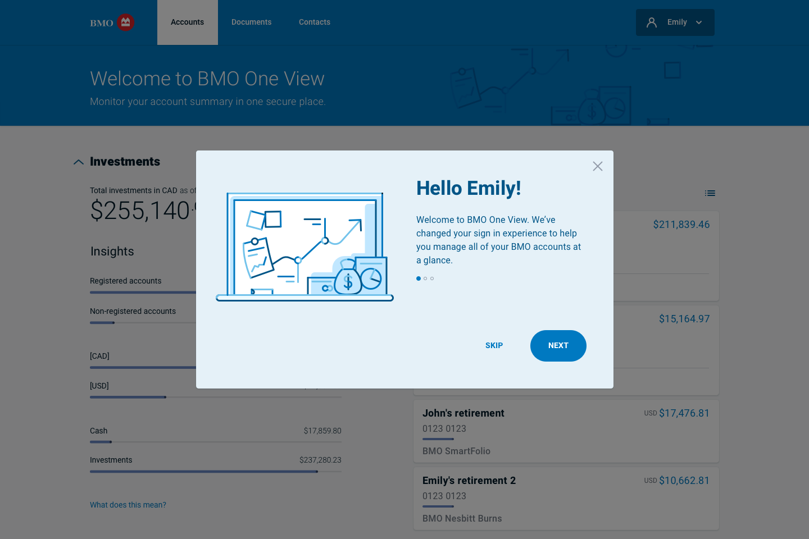Click the Cash value $17,859.80
The width and height of the screenshot is (809, 539).
coord(322,431)
